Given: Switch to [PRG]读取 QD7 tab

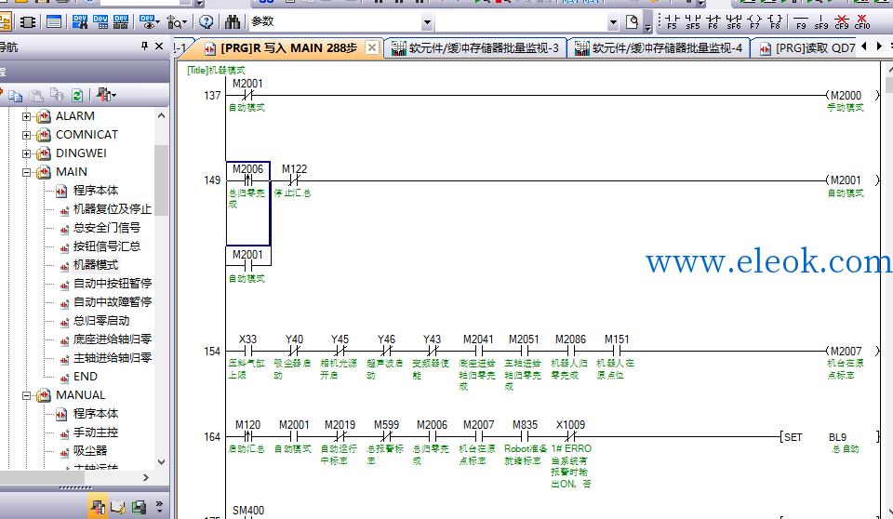Looking at the screenshot, I should coord(807,48).
